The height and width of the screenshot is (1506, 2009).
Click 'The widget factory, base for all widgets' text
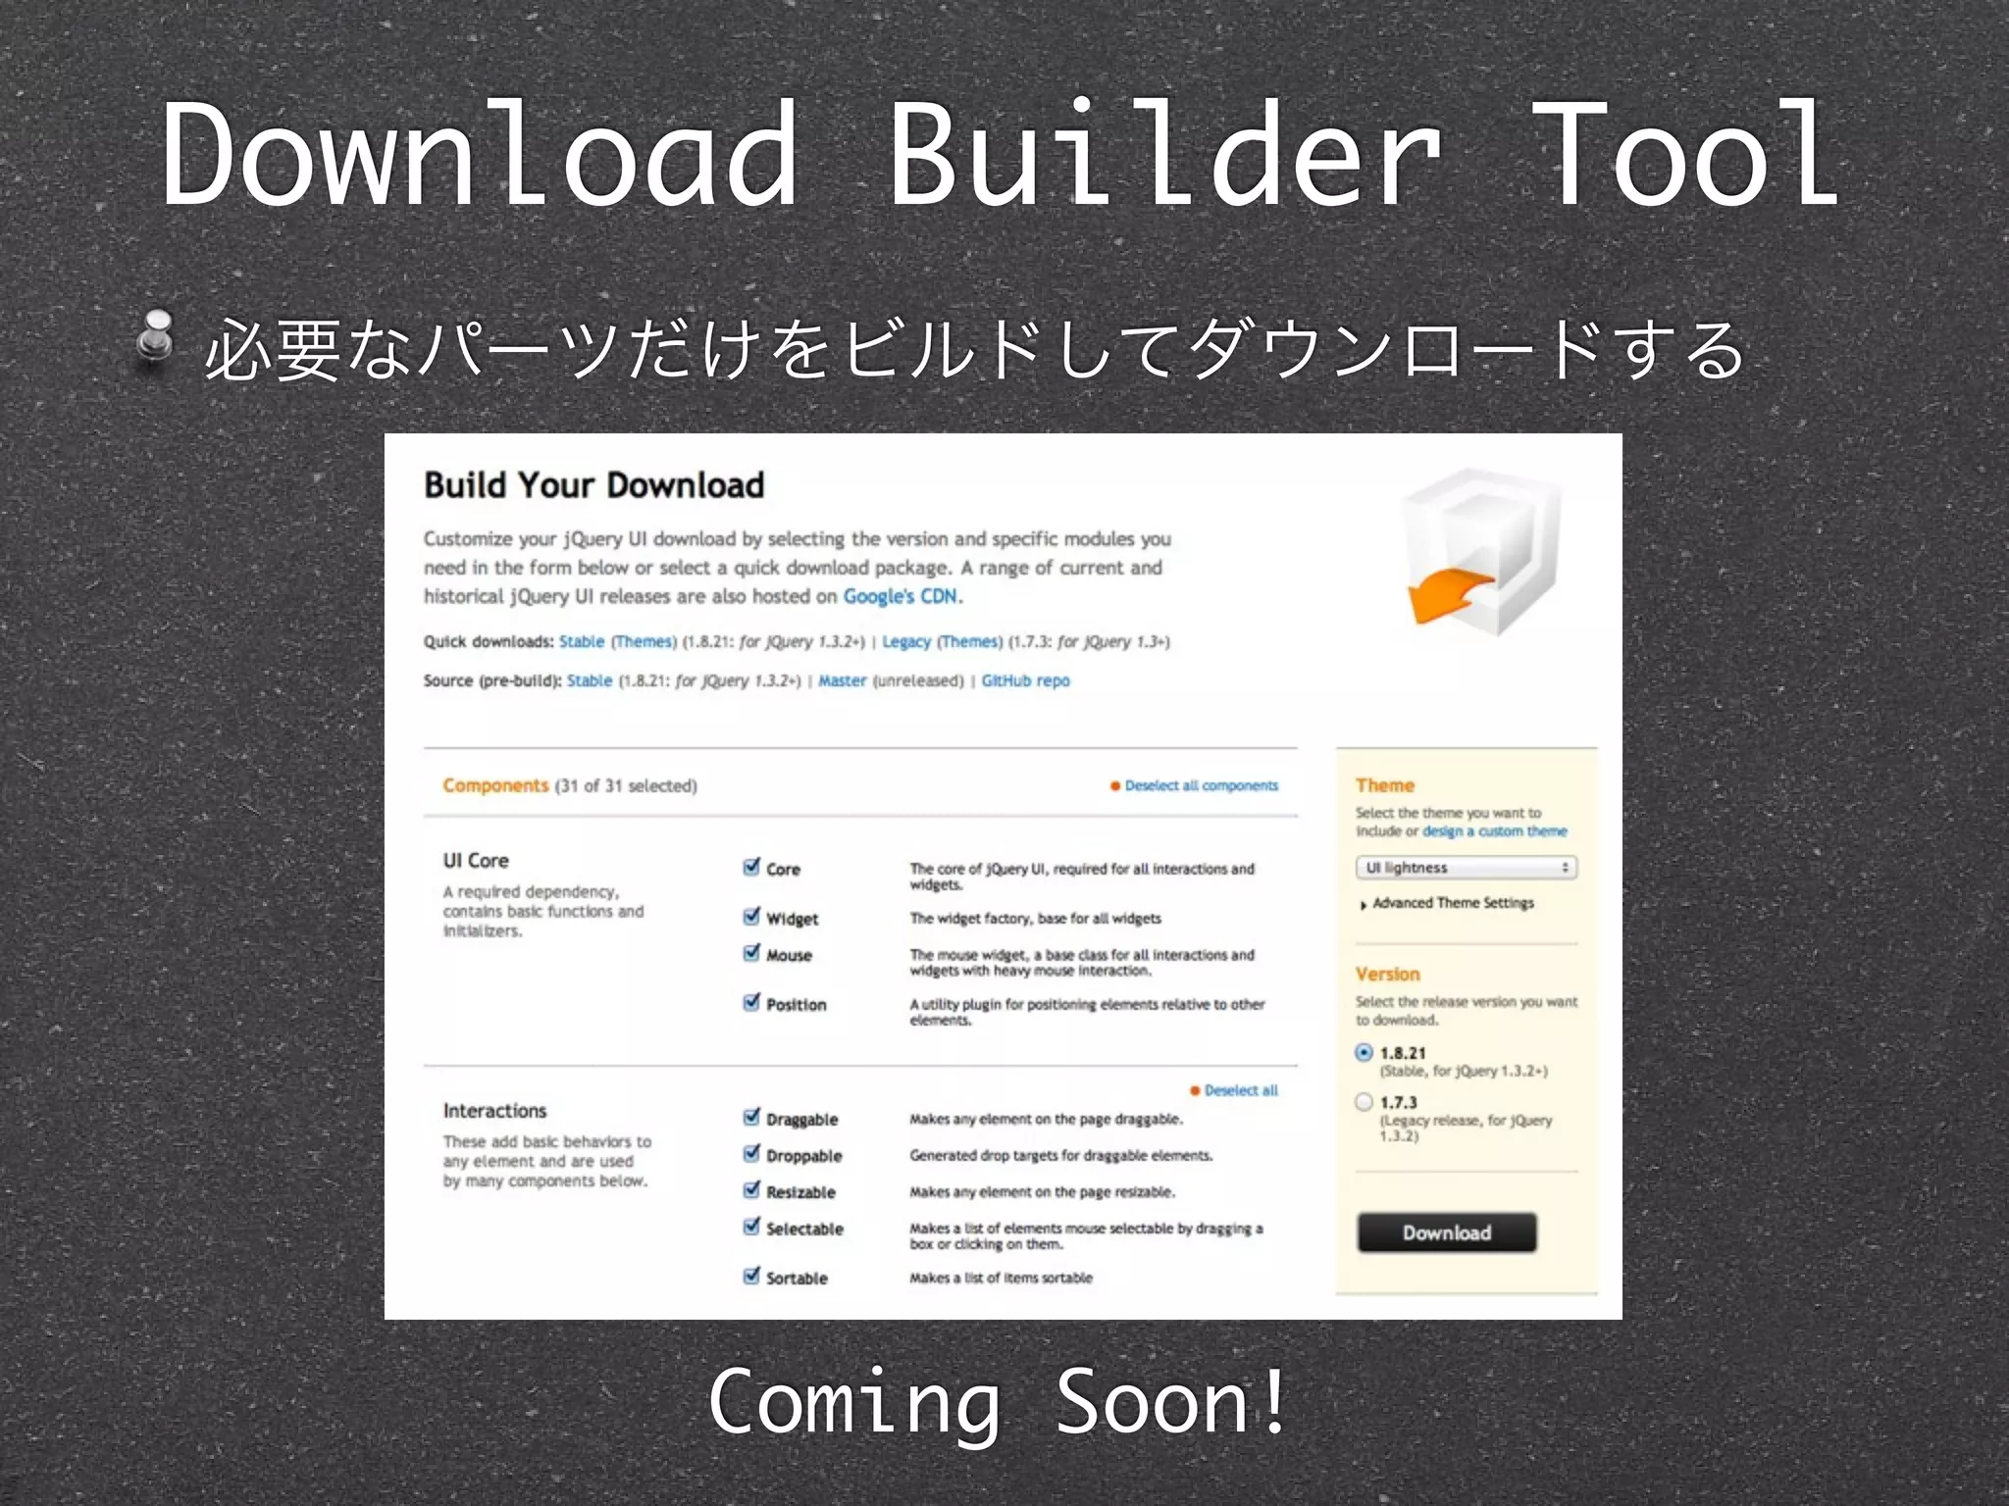click(1036, 919)
